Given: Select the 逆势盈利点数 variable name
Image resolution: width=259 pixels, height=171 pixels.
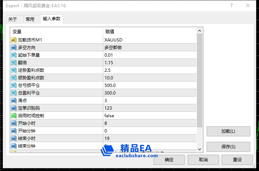Looking at the screenshot, I should click(31, 70).
